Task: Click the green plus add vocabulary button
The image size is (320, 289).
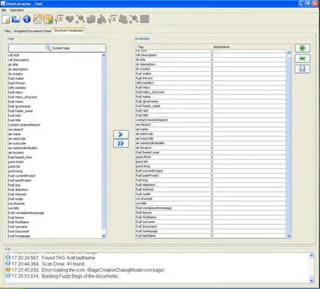Action: point(303,48)
